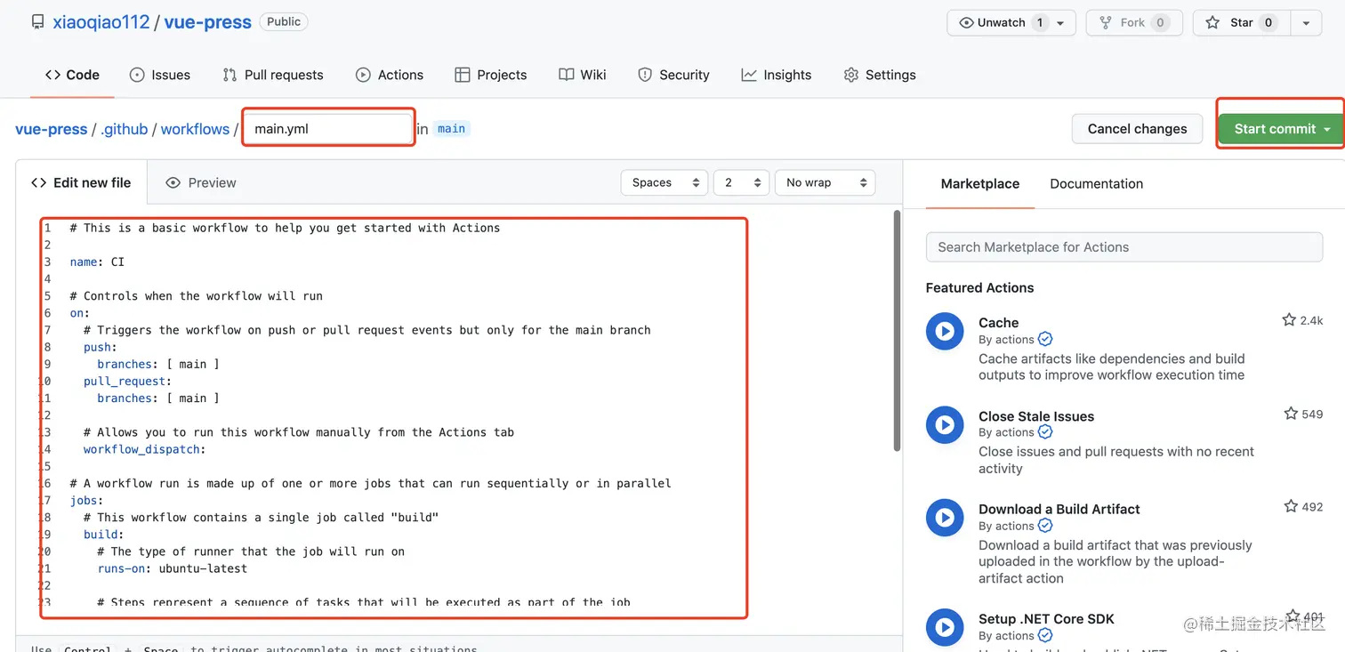1345x652 pixels.
Task: Open the Spaces indent mode dropdown
Action: point(664,182)
